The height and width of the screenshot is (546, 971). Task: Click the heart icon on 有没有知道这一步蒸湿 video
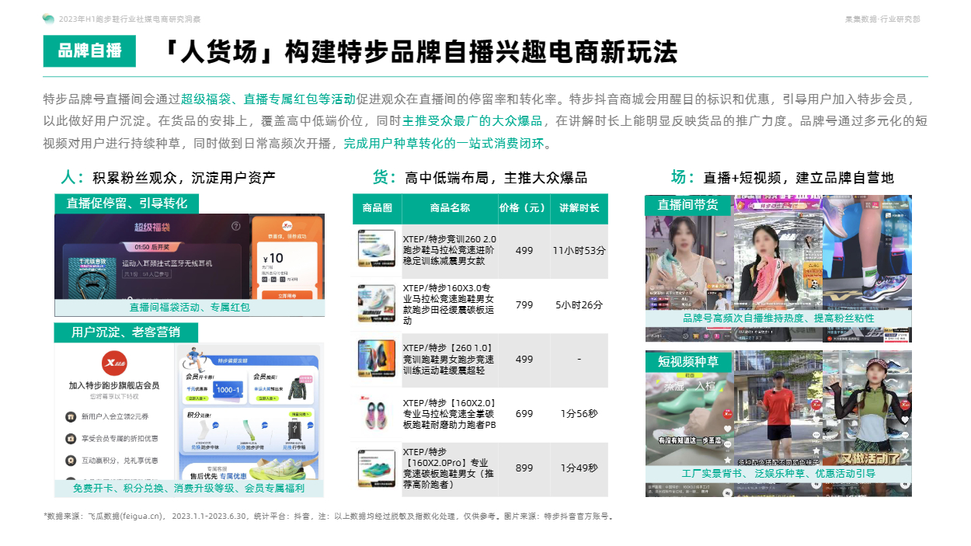click(727, 428)
